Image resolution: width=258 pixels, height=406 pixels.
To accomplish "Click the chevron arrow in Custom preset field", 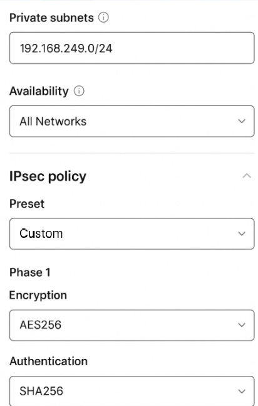I will click(x=242, y=233).
